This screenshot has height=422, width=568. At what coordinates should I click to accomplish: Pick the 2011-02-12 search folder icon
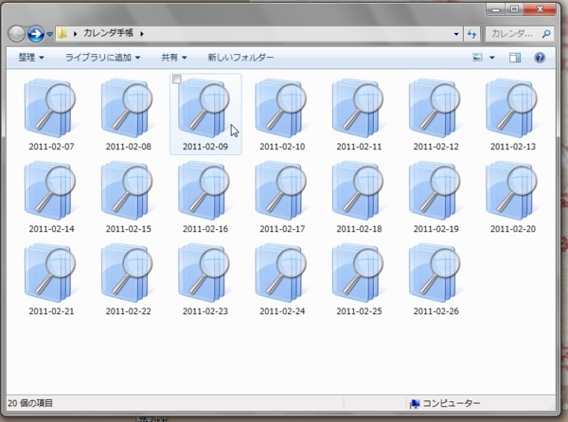pos(435,108)
